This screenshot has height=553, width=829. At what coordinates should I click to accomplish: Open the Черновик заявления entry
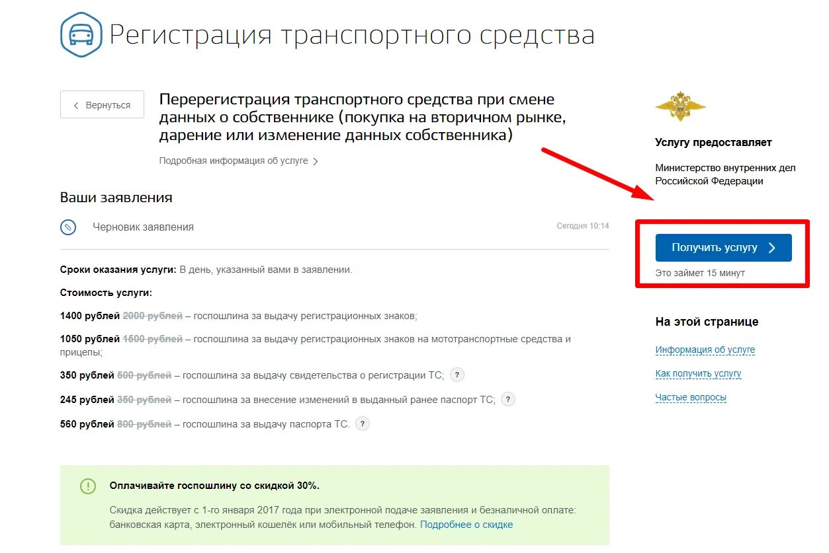tap(143, 227)
